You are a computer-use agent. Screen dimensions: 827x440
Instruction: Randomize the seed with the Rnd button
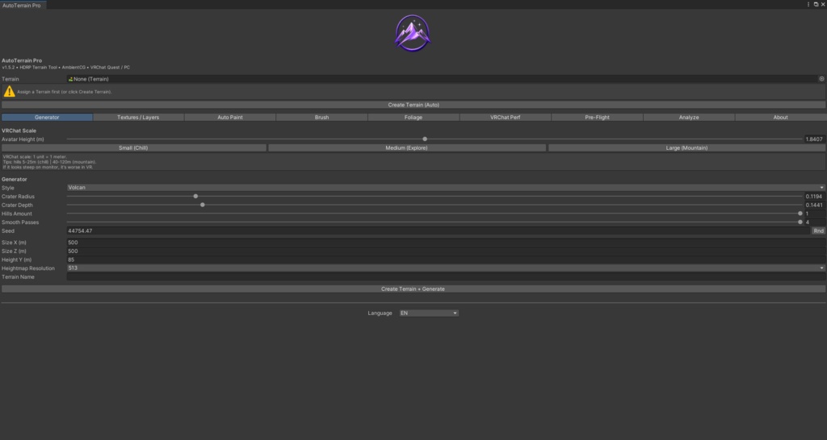(x=819, y=231)
